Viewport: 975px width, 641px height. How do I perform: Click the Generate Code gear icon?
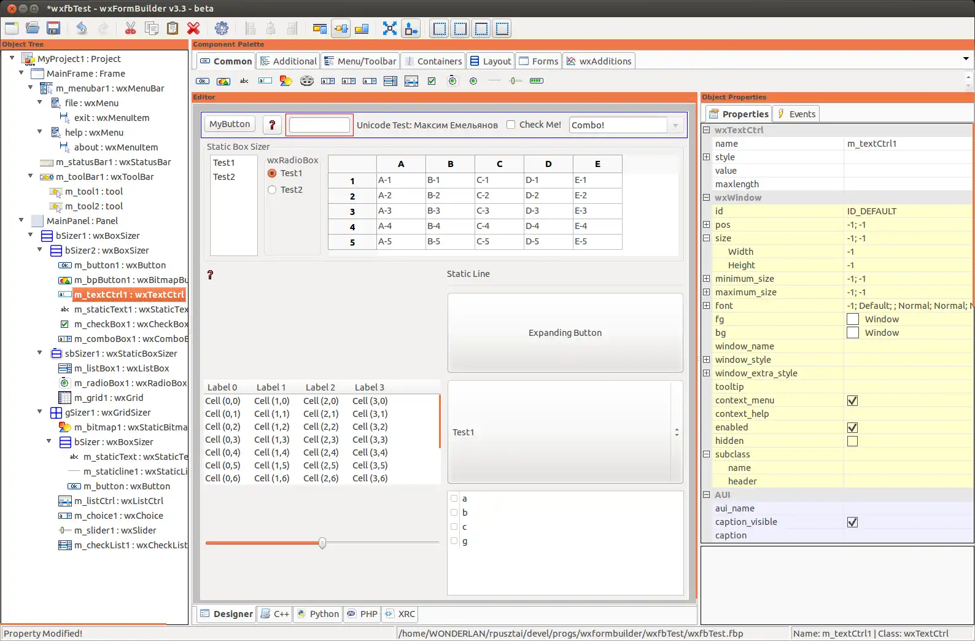(x=222, y=28)
